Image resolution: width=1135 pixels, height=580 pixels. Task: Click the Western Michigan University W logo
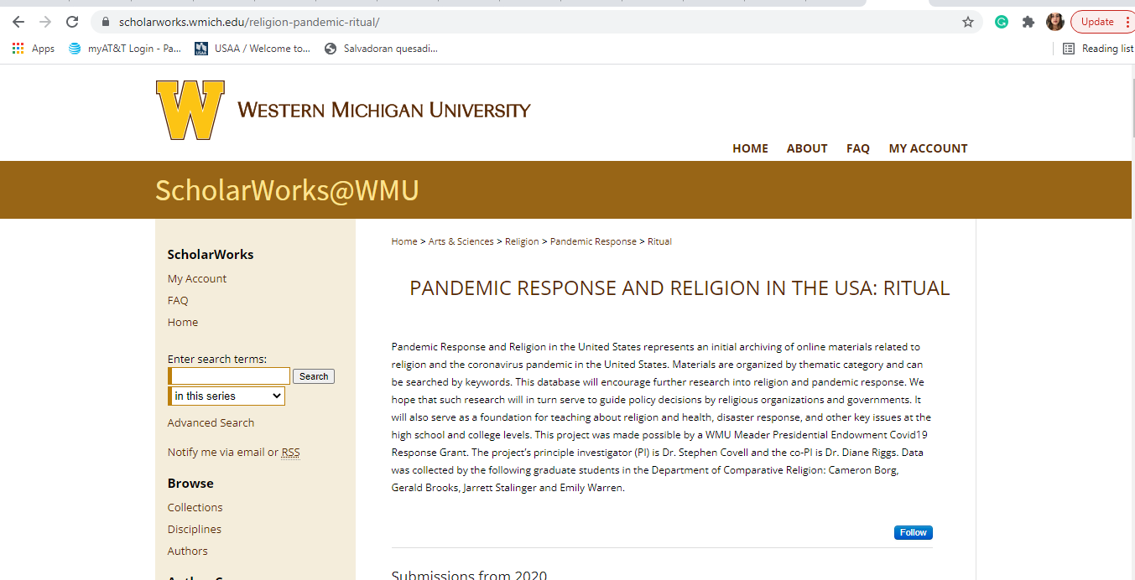tap(190, 110)
